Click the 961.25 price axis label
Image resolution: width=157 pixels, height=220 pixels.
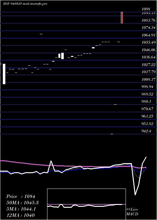[x=147, y=116]
